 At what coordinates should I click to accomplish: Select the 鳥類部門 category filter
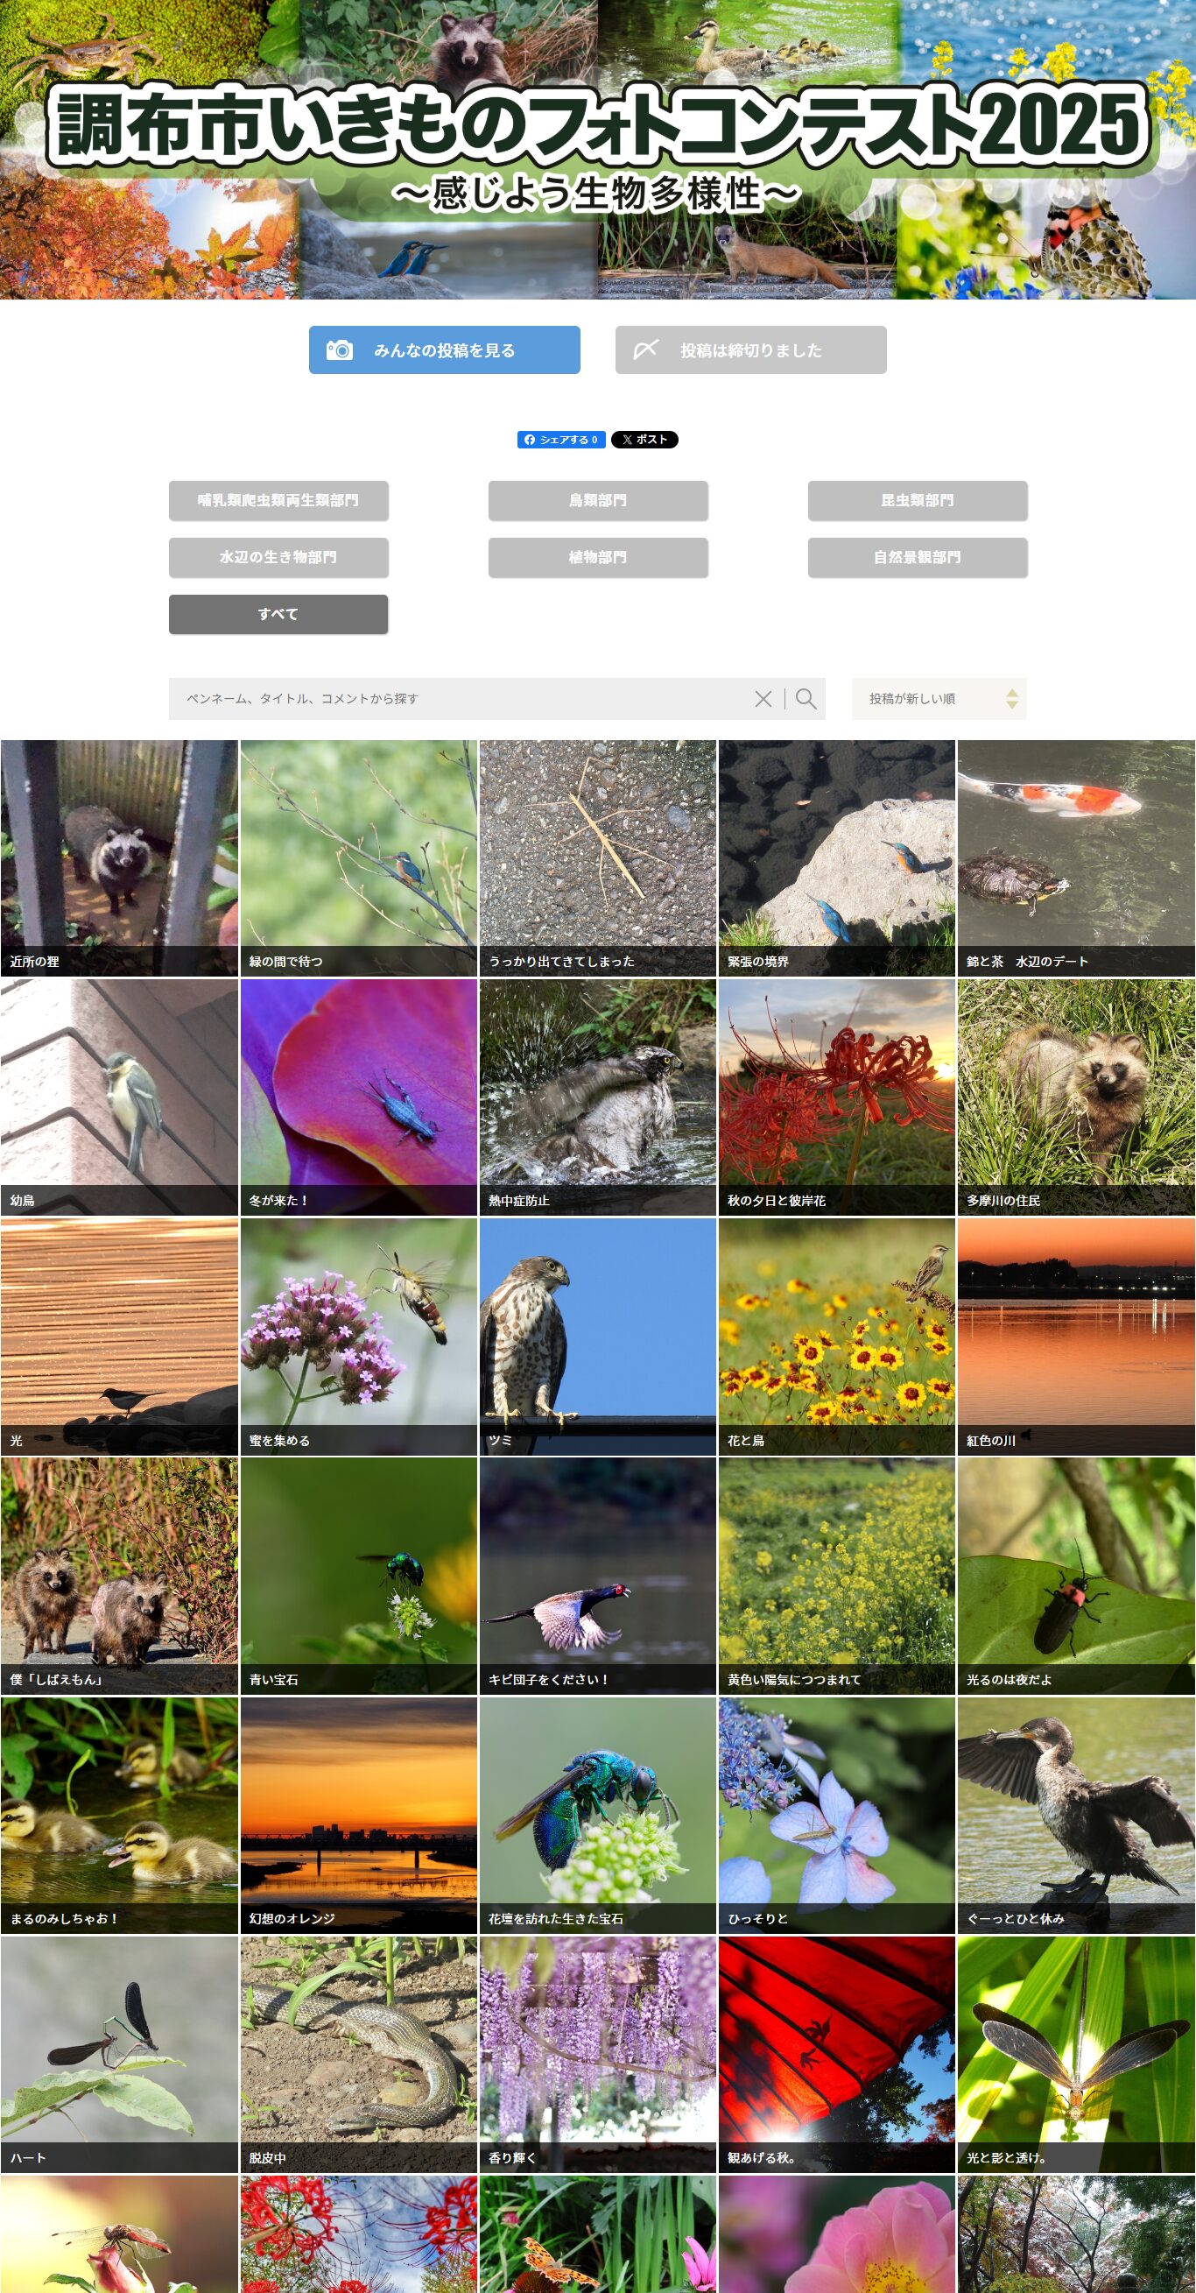click(x=598, y=500)
